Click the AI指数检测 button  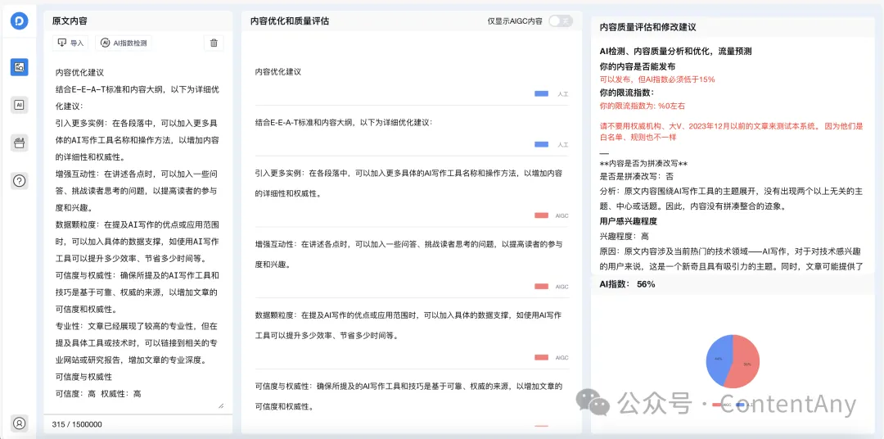click(x=124, y=43)
